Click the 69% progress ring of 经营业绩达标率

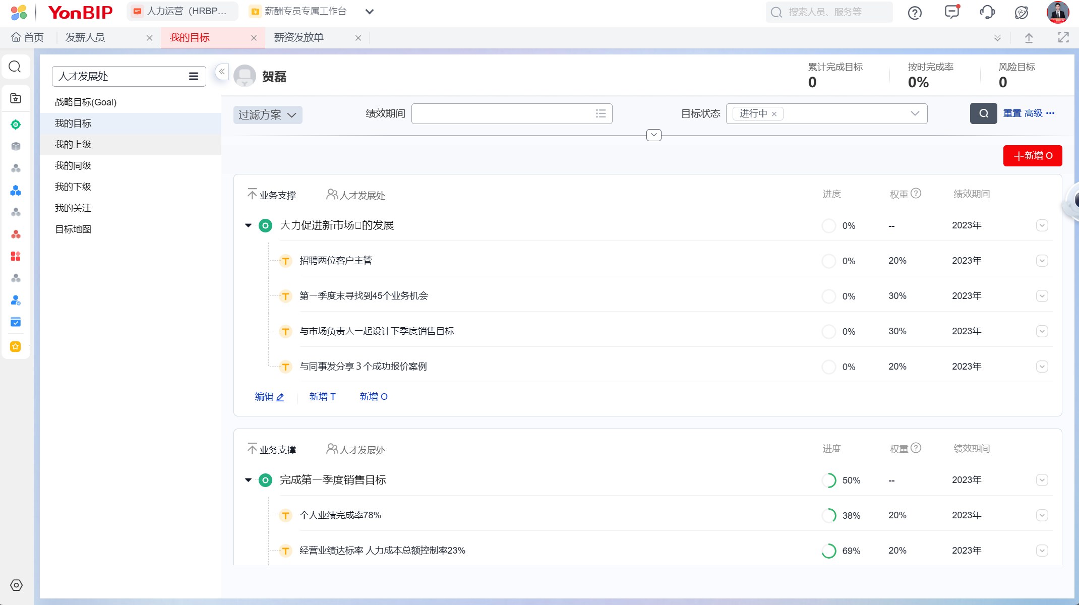pyautogui.click(x=829, y=551)
